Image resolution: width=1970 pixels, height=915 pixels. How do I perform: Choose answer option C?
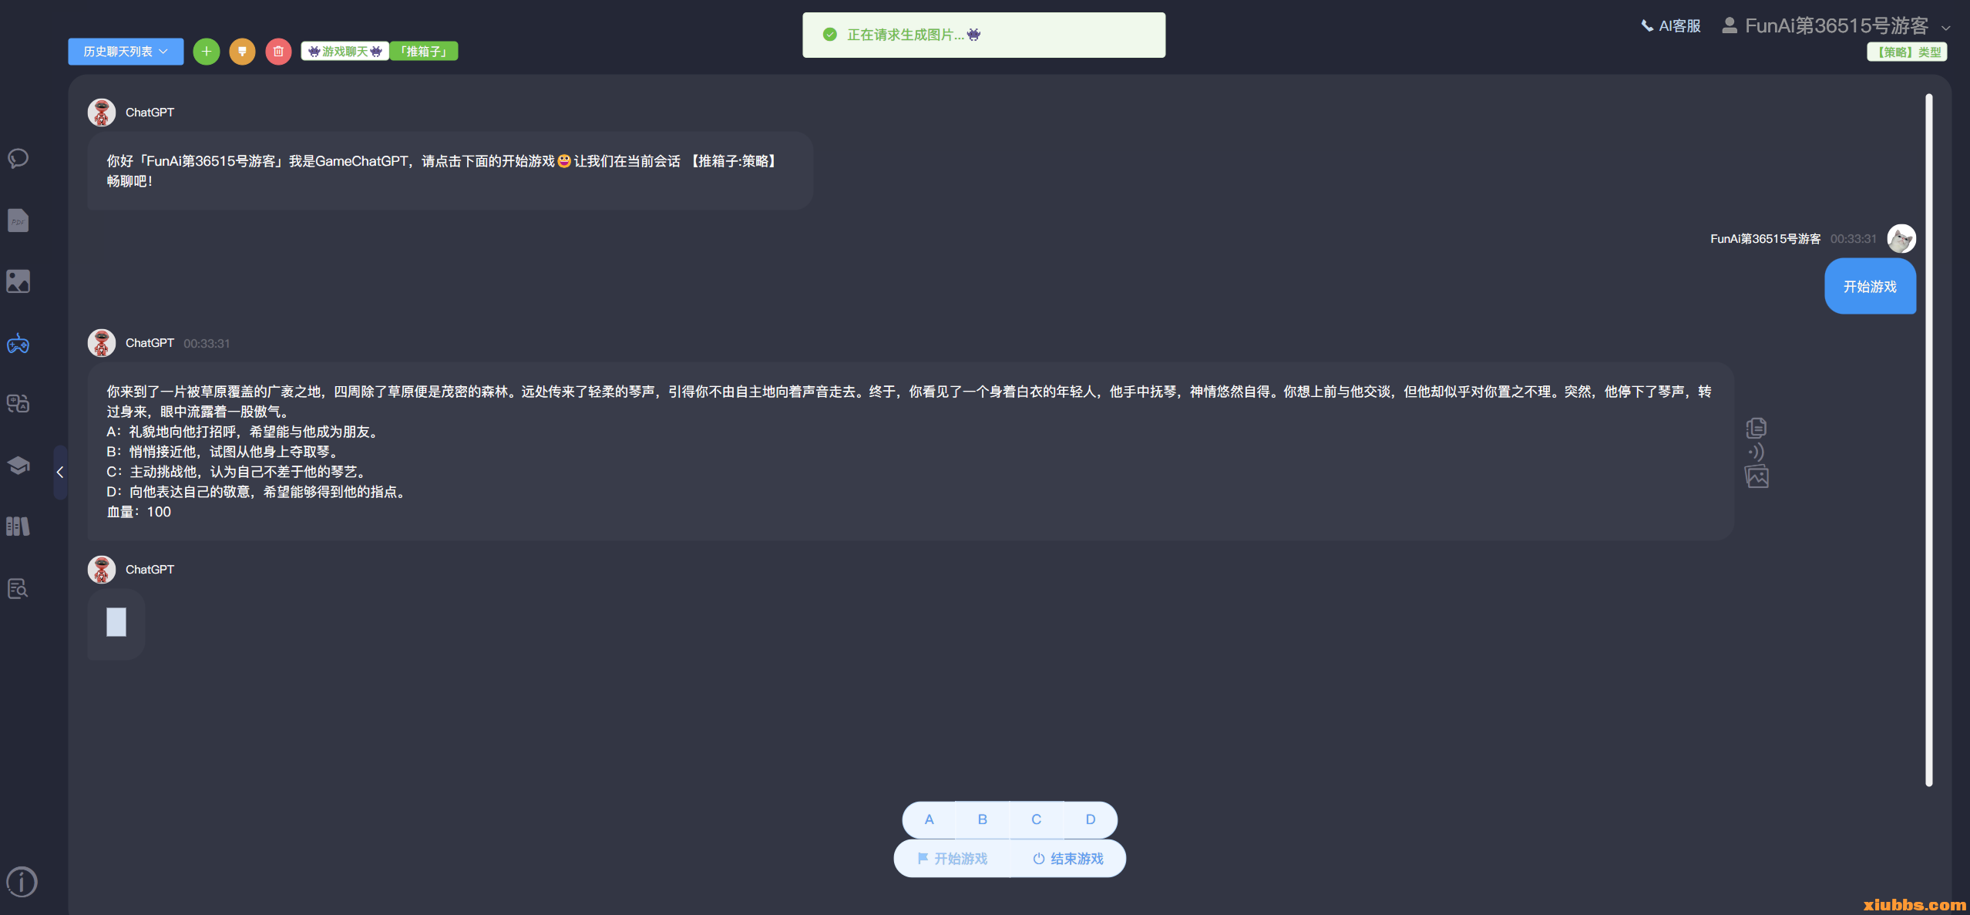1036,819
